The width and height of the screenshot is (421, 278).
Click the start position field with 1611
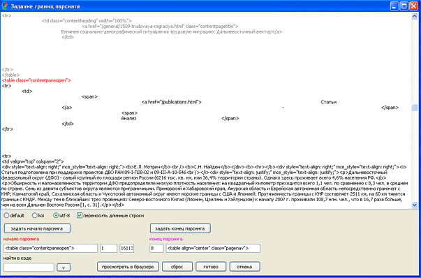click(127, 248)
